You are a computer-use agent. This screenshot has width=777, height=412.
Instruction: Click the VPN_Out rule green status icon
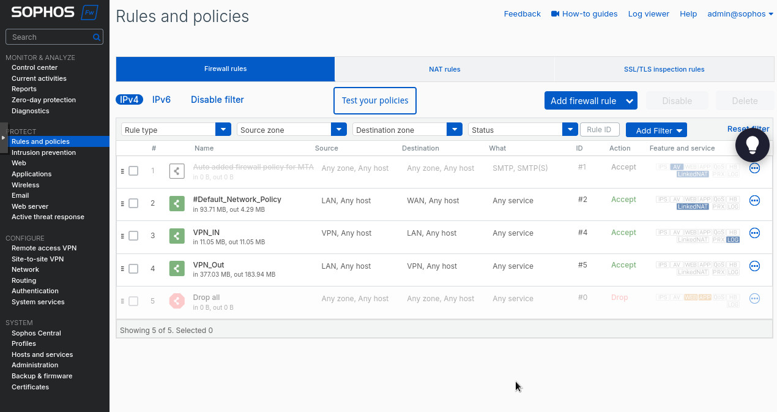coord(177,268)
